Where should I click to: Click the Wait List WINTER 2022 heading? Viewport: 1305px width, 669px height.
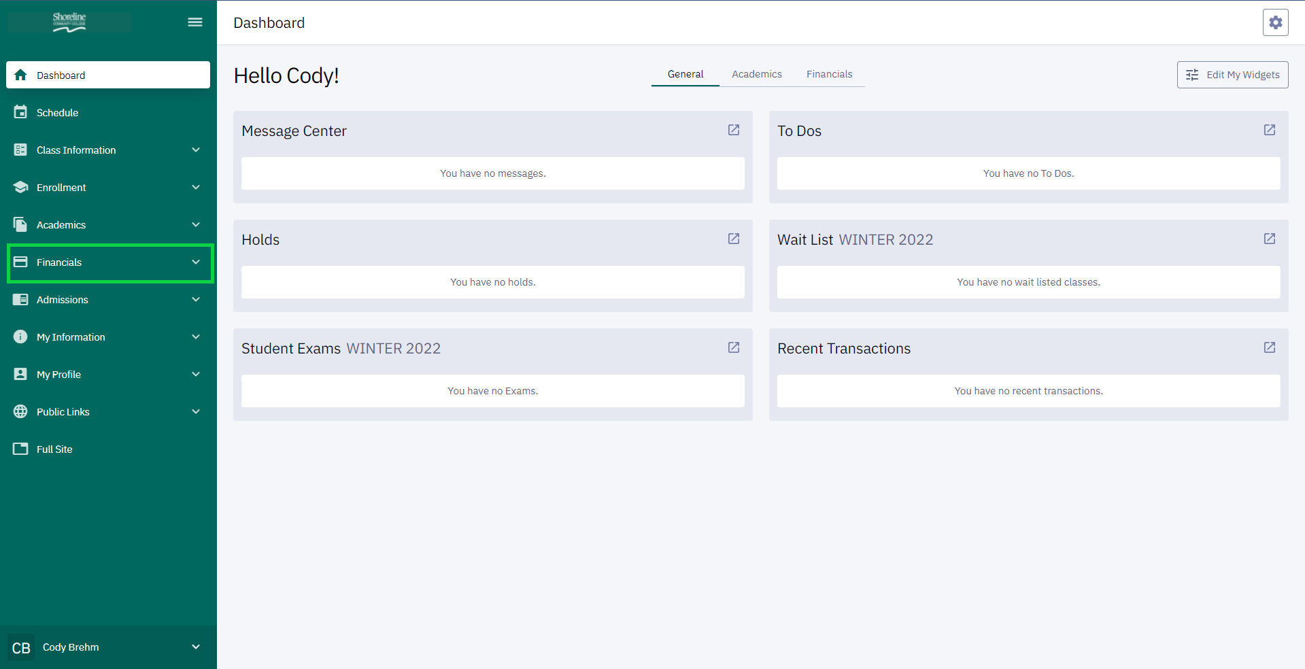pos(855,239)
